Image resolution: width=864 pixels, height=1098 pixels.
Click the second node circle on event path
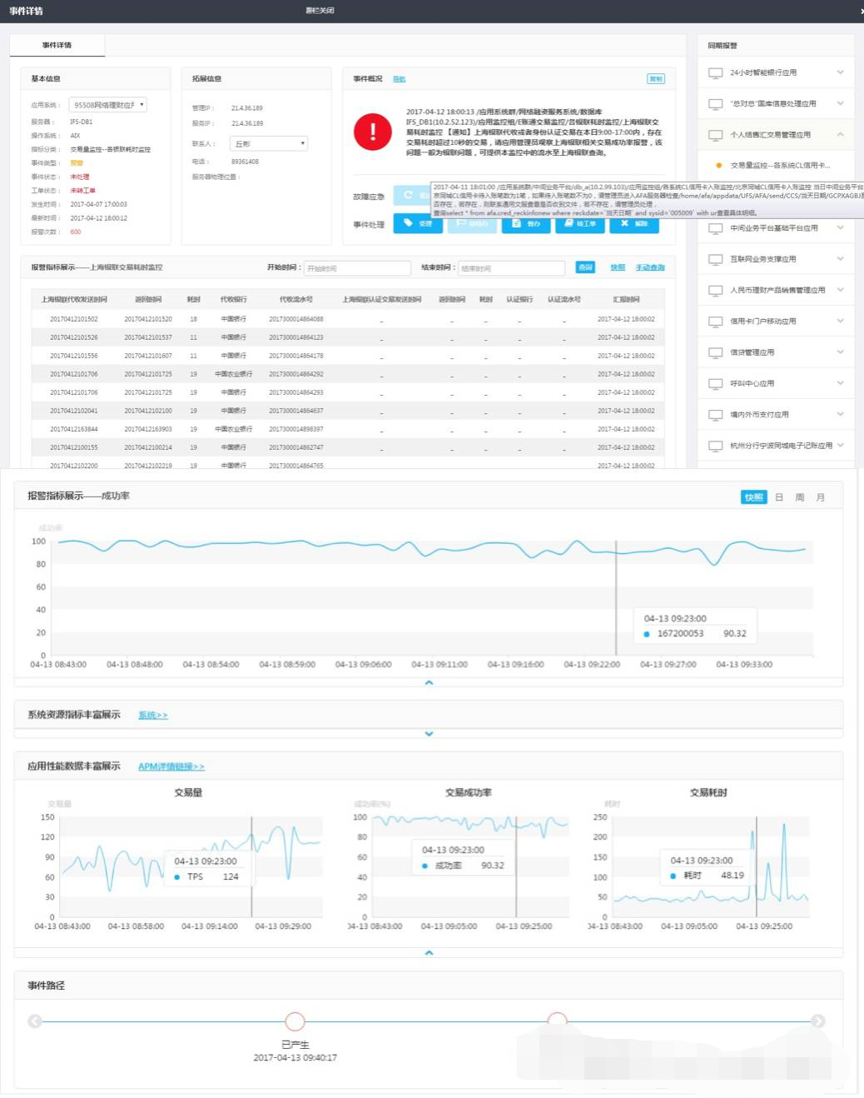point(558,1021)
